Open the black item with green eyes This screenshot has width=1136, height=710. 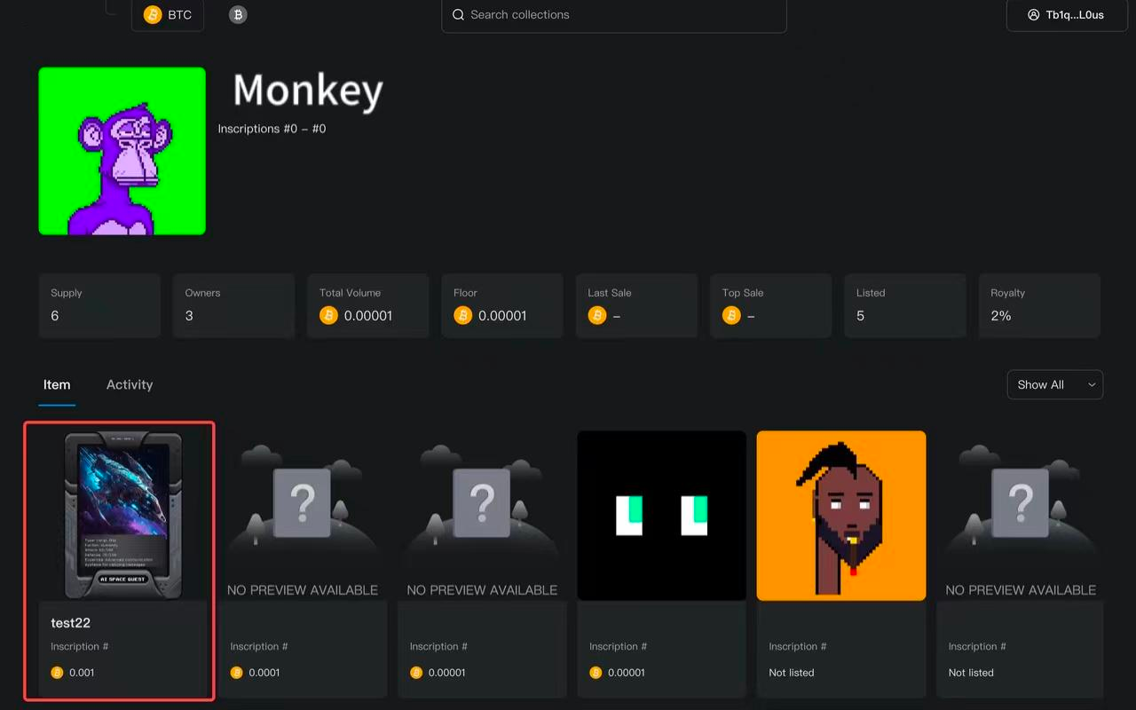(x=661, y=516)
